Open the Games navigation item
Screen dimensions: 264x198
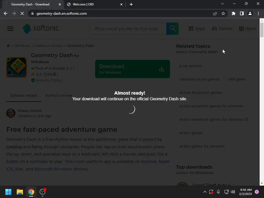pyautogui.click(x=222, y=28)
